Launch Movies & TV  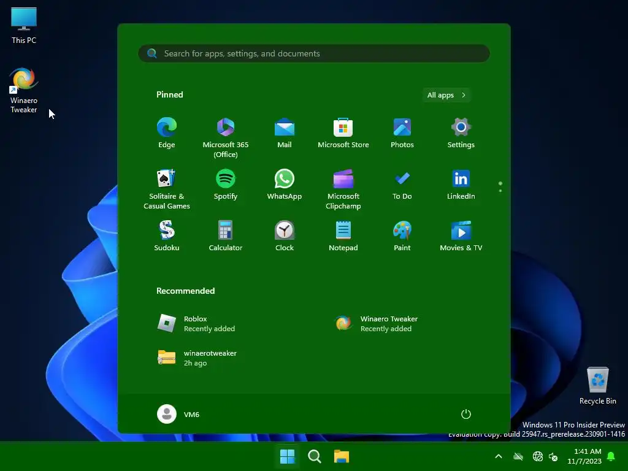point(461,236)
